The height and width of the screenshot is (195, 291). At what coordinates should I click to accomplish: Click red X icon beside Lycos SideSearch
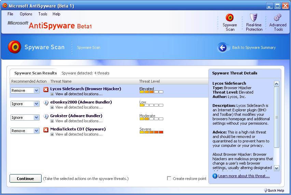(46, 89)
